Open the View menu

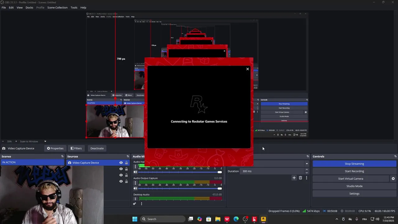20,7
